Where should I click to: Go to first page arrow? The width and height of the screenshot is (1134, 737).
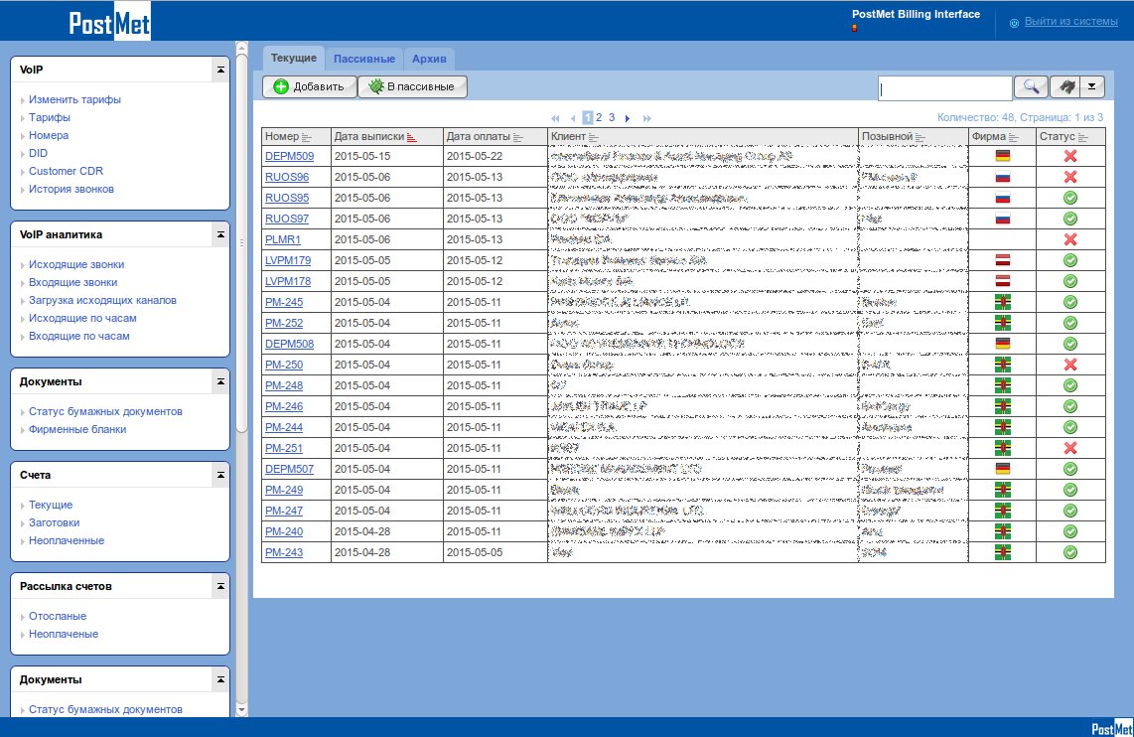555,118
